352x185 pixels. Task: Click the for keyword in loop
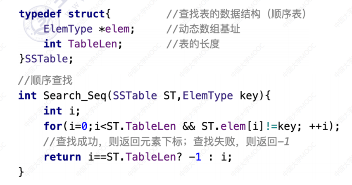(x=53, y=126)
